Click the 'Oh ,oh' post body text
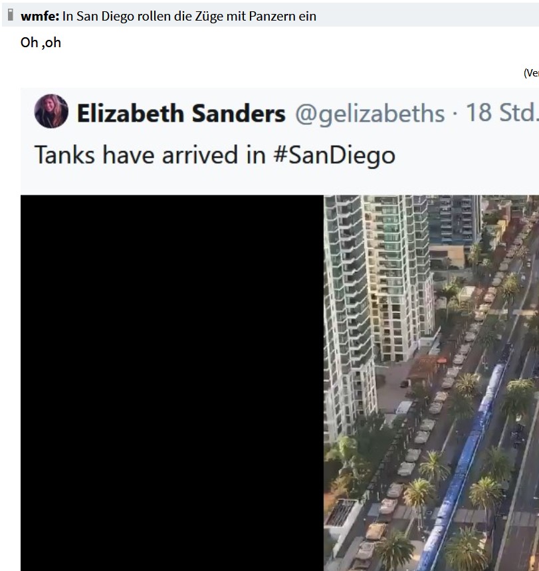The image size is (539, 571). pyautogui.click(x=41, y=43)
